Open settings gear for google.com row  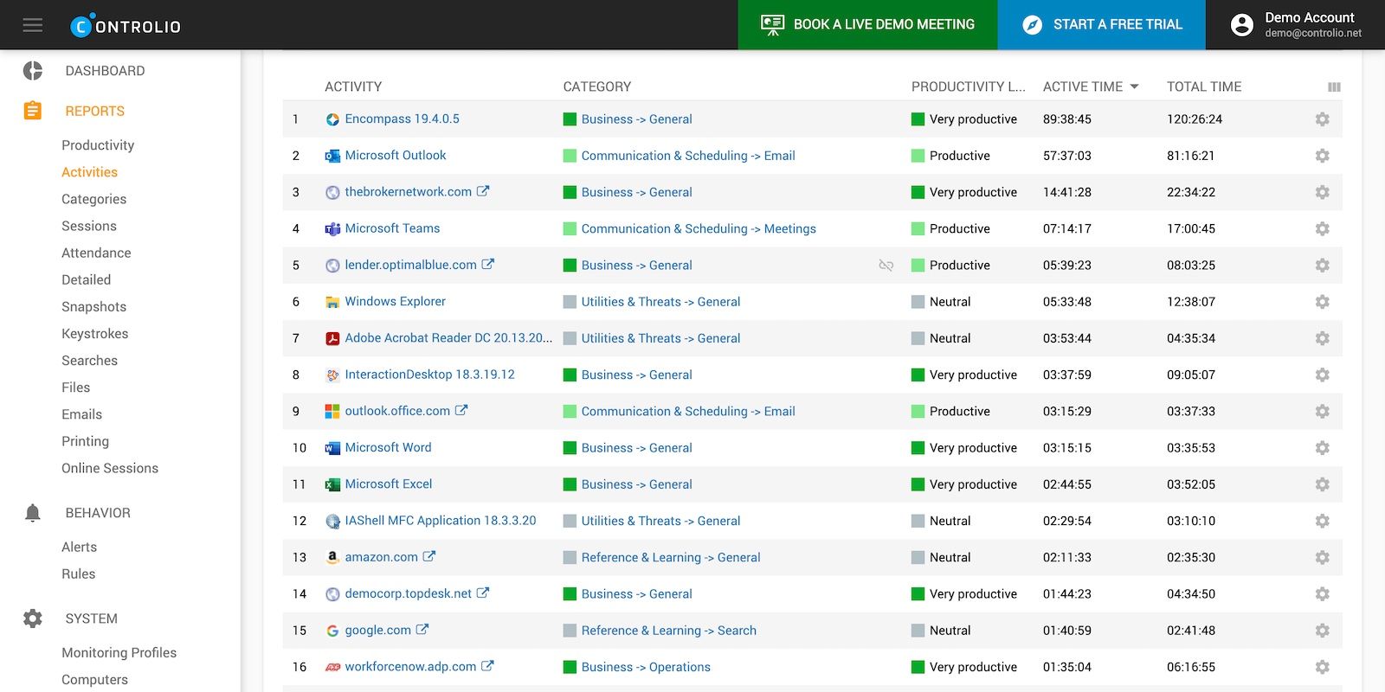[x=1322, y=631]
